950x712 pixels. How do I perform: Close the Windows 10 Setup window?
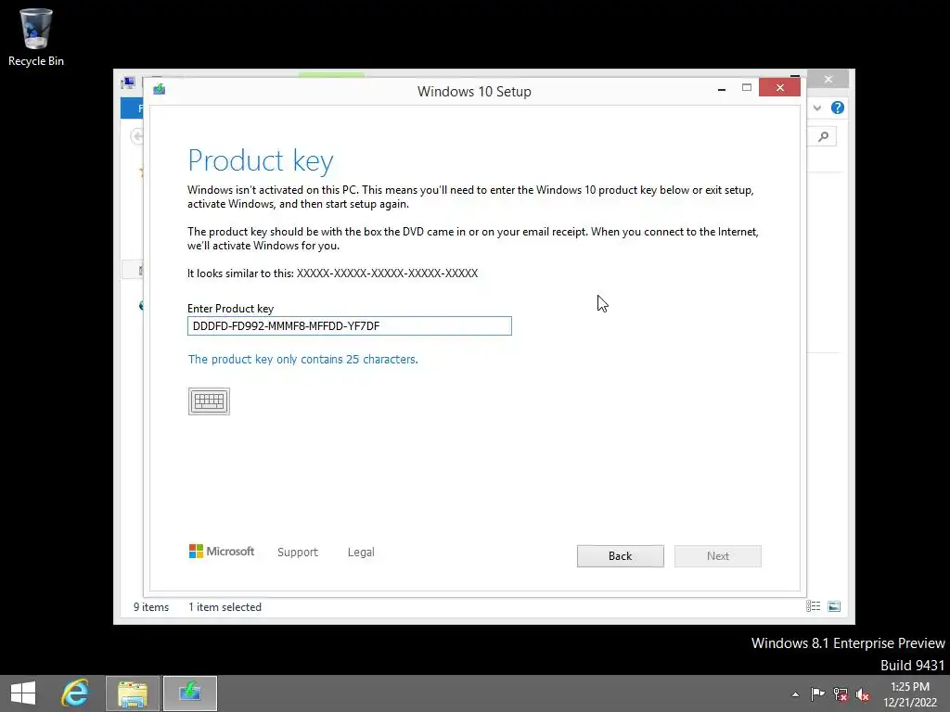point(779,88)
